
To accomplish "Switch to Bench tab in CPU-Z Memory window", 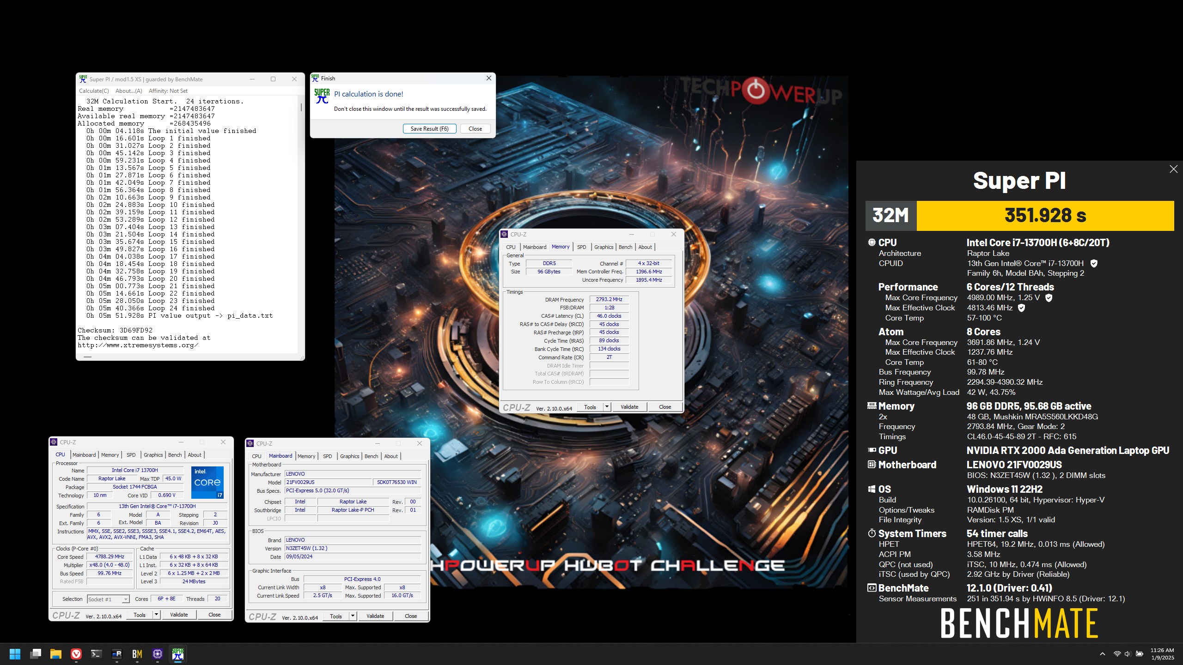I will (625, 247).
